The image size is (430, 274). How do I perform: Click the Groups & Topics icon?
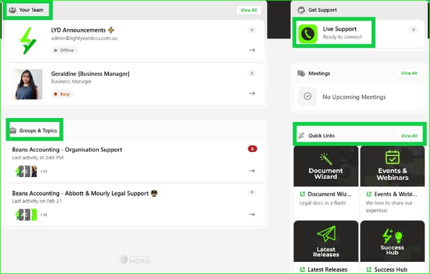coord(13,130)
